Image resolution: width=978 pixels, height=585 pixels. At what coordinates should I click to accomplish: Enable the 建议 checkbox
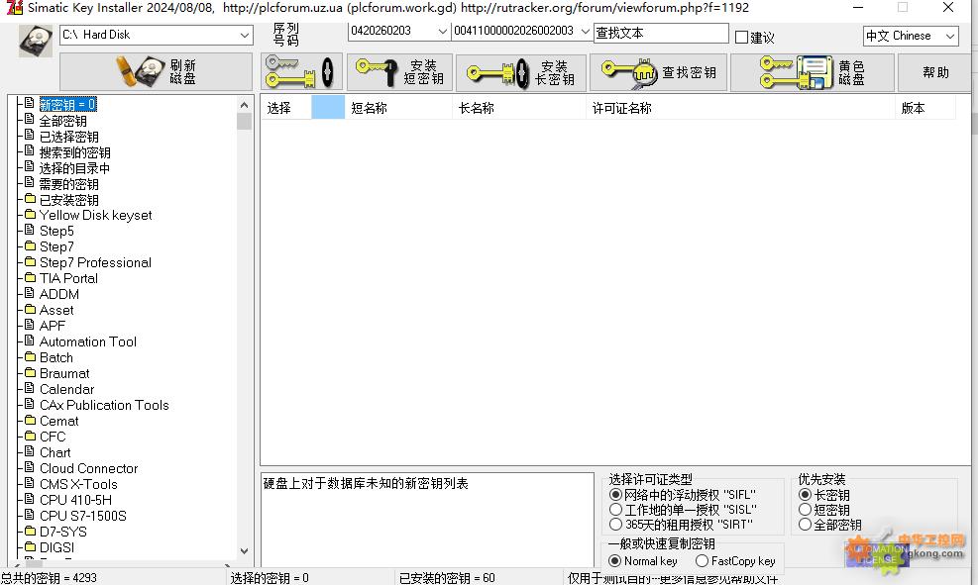point(742,38)
